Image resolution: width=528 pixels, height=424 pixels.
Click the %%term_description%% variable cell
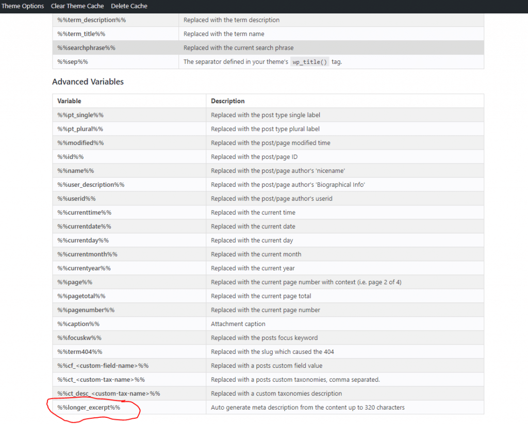(92, 20)
